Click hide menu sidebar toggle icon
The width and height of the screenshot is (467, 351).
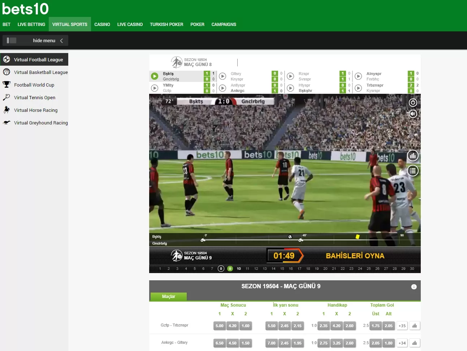(x=12, y=40)
